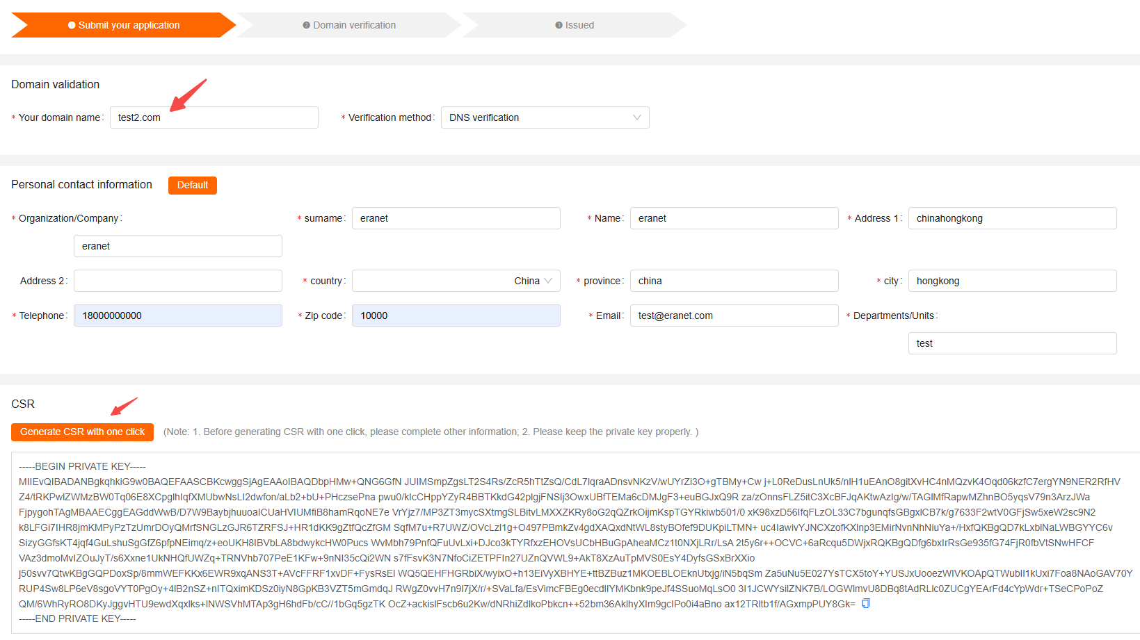Viewport: 1140px width, 640px height.
Task: Click the province input field
Action: (734, 281)
